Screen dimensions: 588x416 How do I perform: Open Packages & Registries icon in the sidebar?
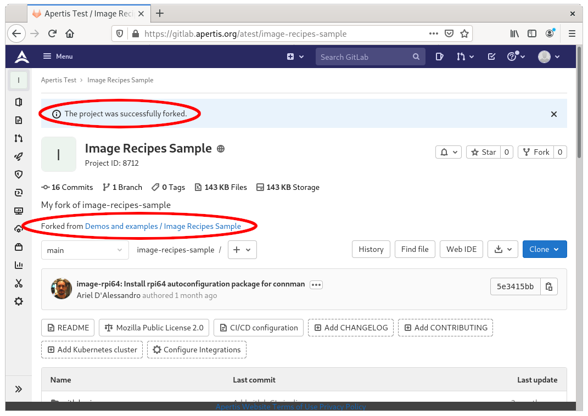tap(18, 247)
